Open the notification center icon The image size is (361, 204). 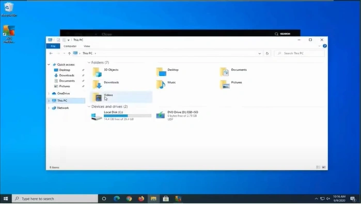(x=353, y=198)
